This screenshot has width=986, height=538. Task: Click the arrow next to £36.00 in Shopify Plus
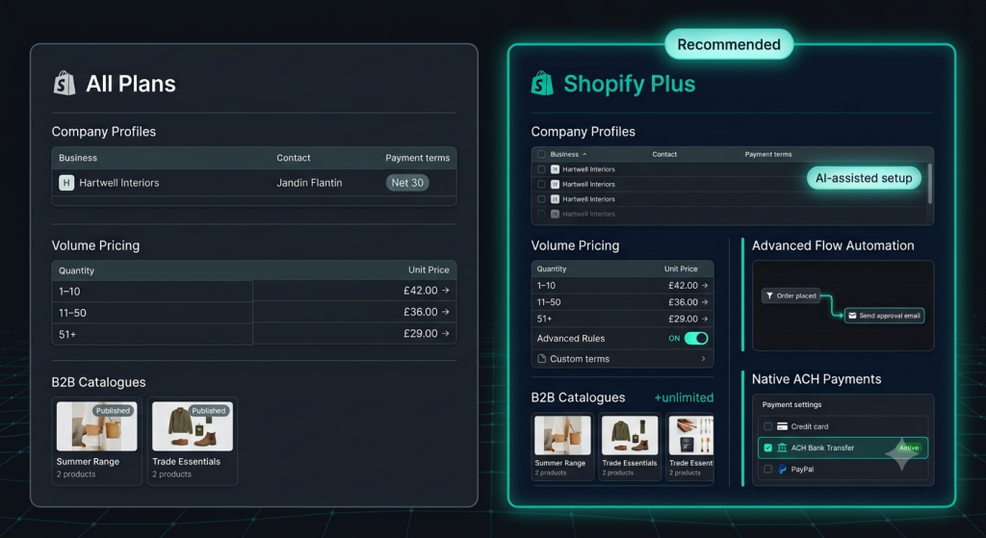[x=704, y=302]
